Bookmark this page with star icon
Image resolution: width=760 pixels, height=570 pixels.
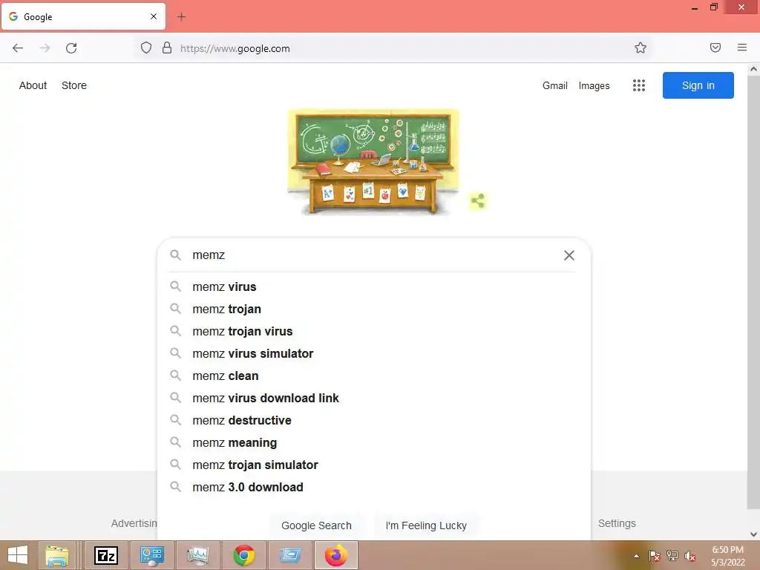(641, 47)
